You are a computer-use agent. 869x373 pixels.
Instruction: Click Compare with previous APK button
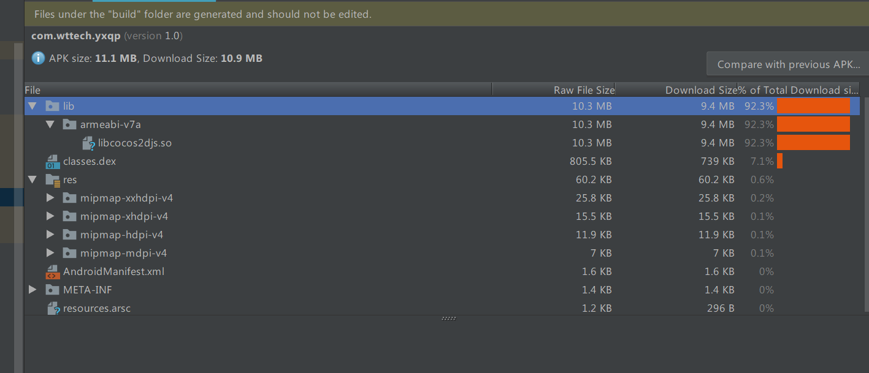point(787,64)
